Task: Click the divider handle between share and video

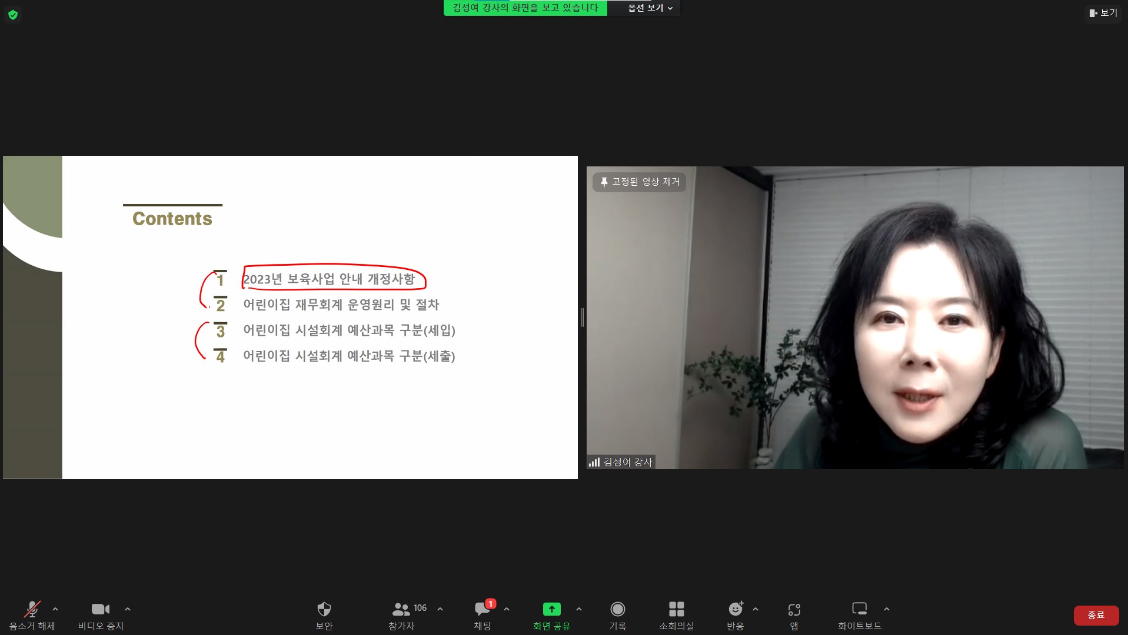Action: tap(582, 317)
